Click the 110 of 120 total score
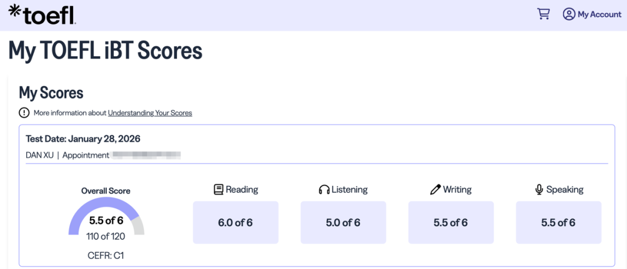The width and height of the screenshot is (627, 269). tap(106, 236)
